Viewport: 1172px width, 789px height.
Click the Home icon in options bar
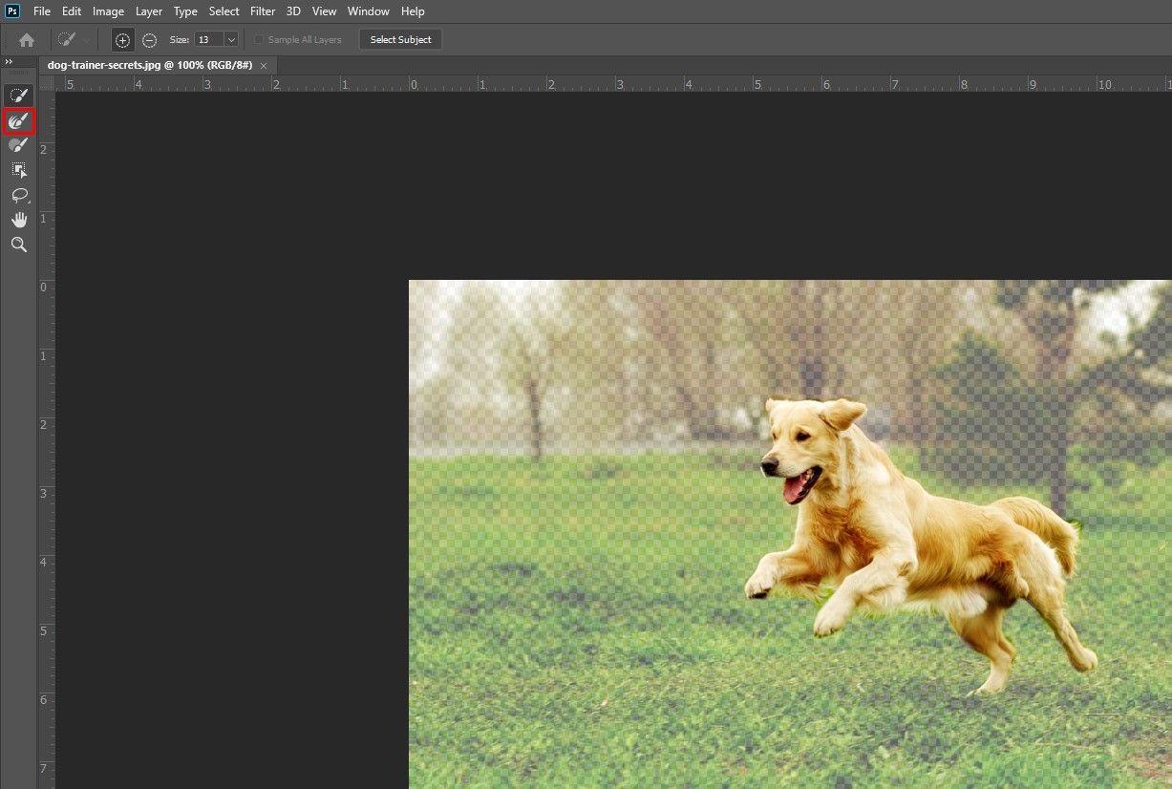(x=27, y=40)
